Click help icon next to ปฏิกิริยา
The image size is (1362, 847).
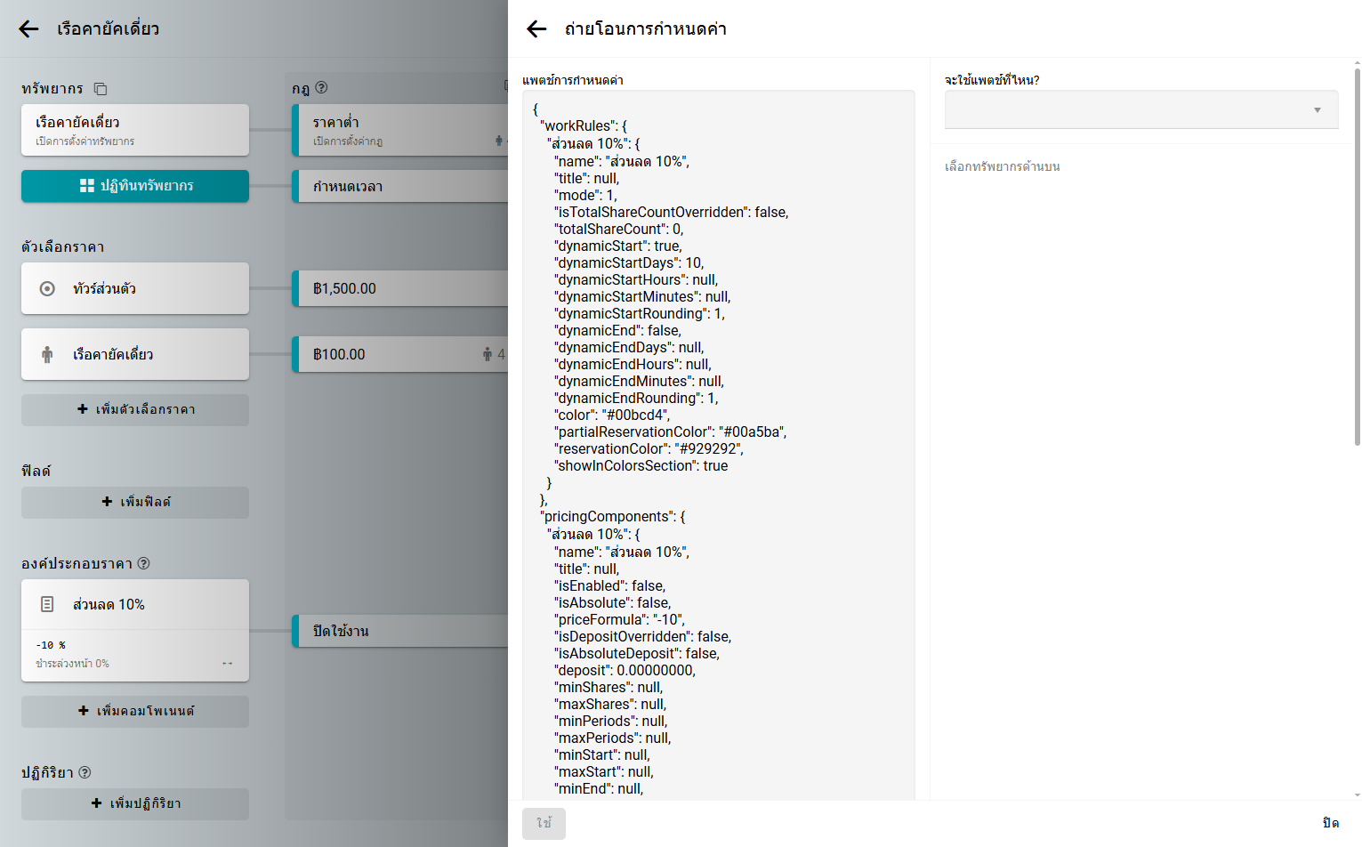tap(85, 772)
